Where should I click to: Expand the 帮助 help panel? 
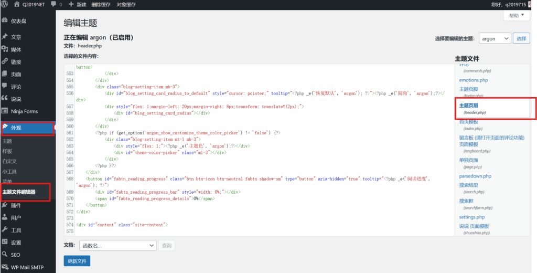coord(516,16)
